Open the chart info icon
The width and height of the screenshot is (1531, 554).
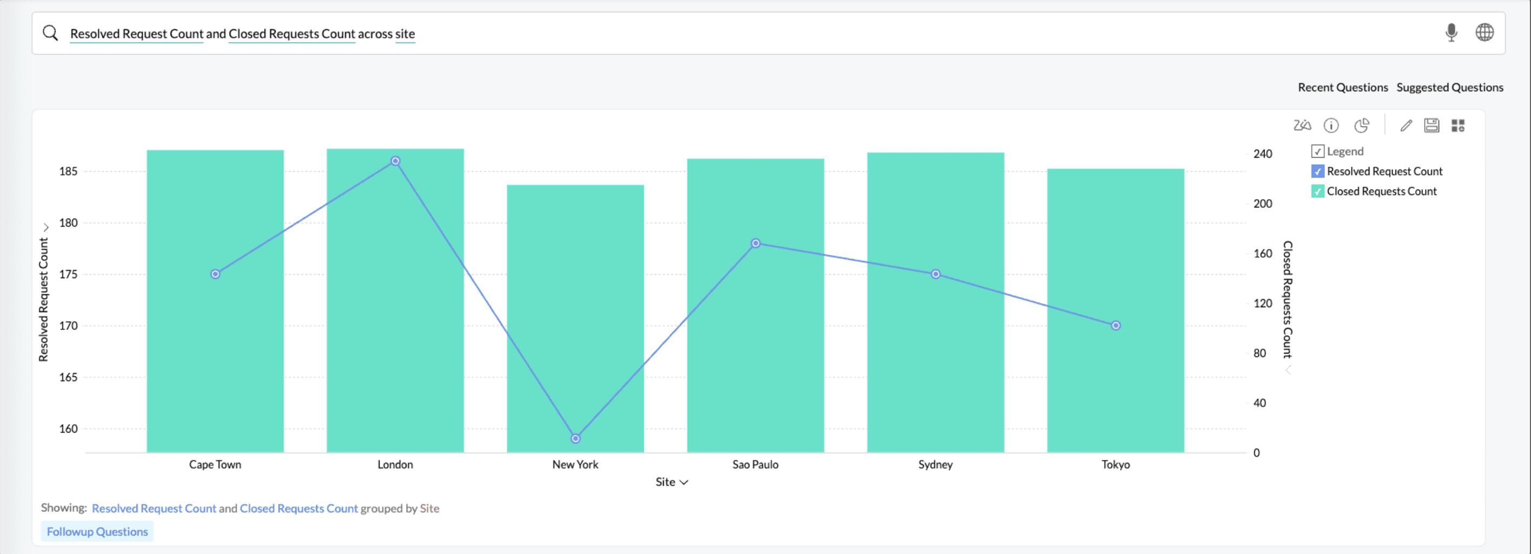tap(1331, 125)
